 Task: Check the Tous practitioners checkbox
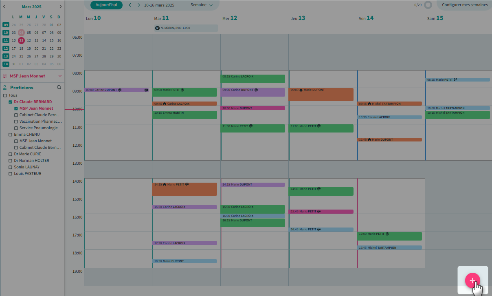(5, 95)
